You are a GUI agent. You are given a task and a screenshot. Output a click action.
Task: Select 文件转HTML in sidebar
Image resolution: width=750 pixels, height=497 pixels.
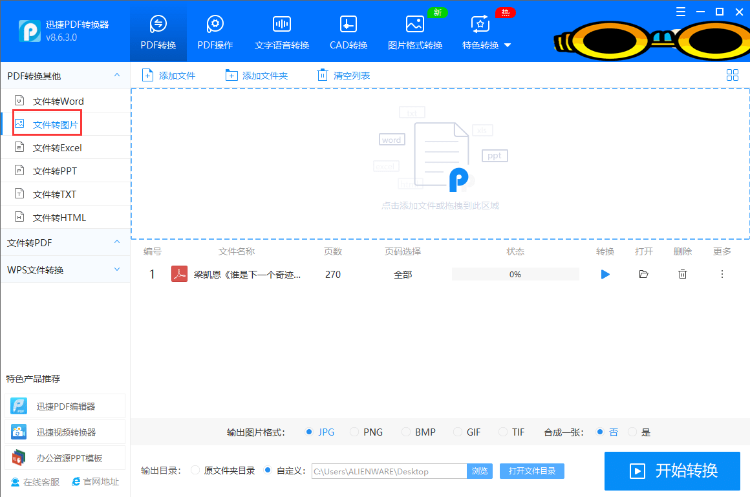(x=65, y=218)
